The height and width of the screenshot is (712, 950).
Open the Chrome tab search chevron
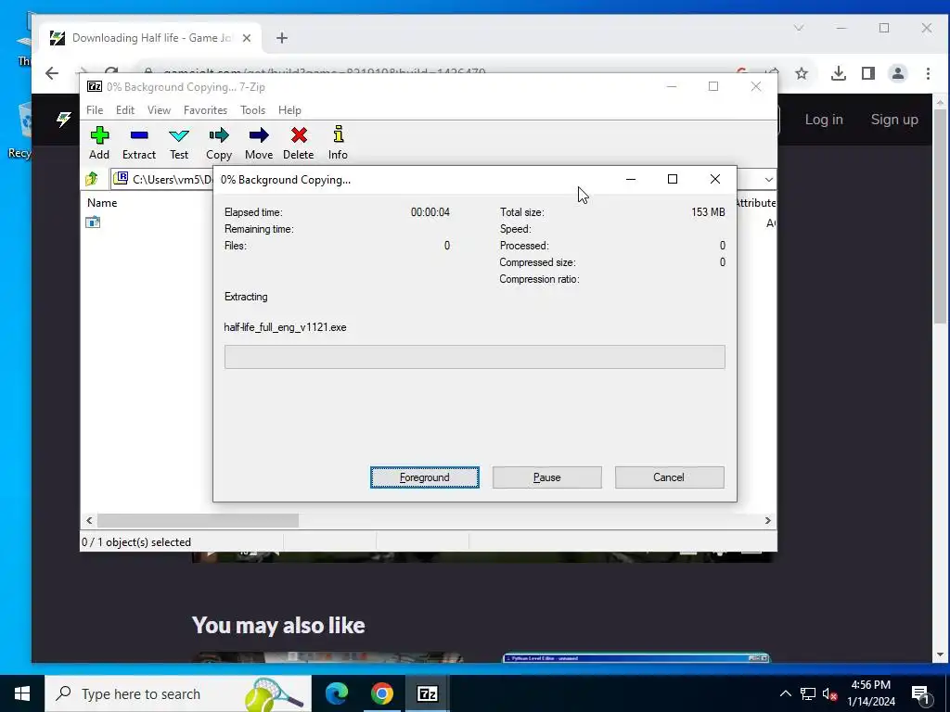[799, 28]
